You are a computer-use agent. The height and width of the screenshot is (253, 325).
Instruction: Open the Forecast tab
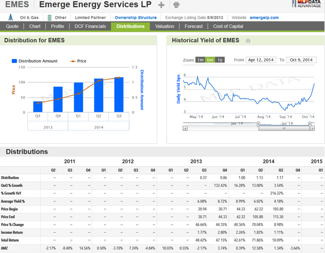coord(193,26)
